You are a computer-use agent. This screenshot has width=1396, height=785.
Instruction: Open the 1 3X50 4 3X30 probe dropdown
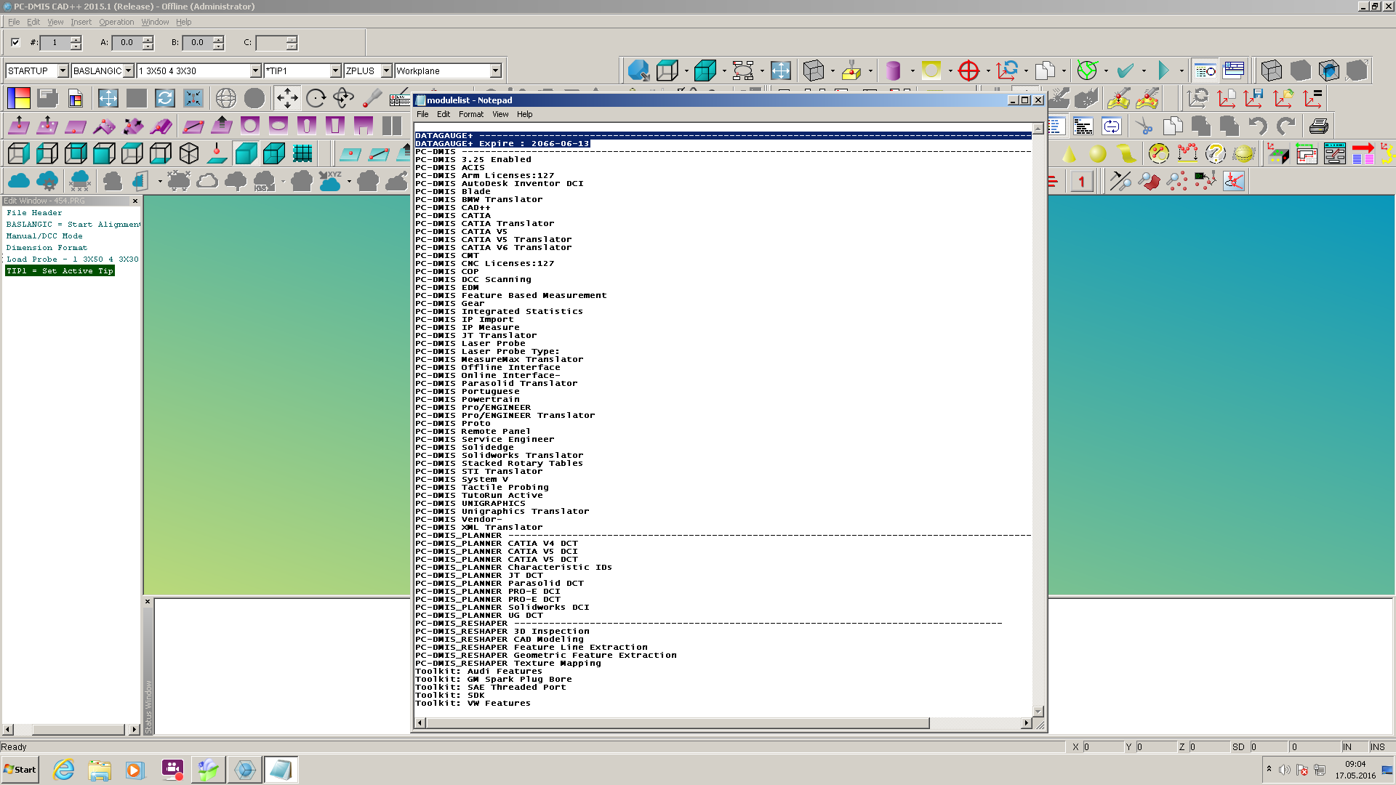(255, 71)
